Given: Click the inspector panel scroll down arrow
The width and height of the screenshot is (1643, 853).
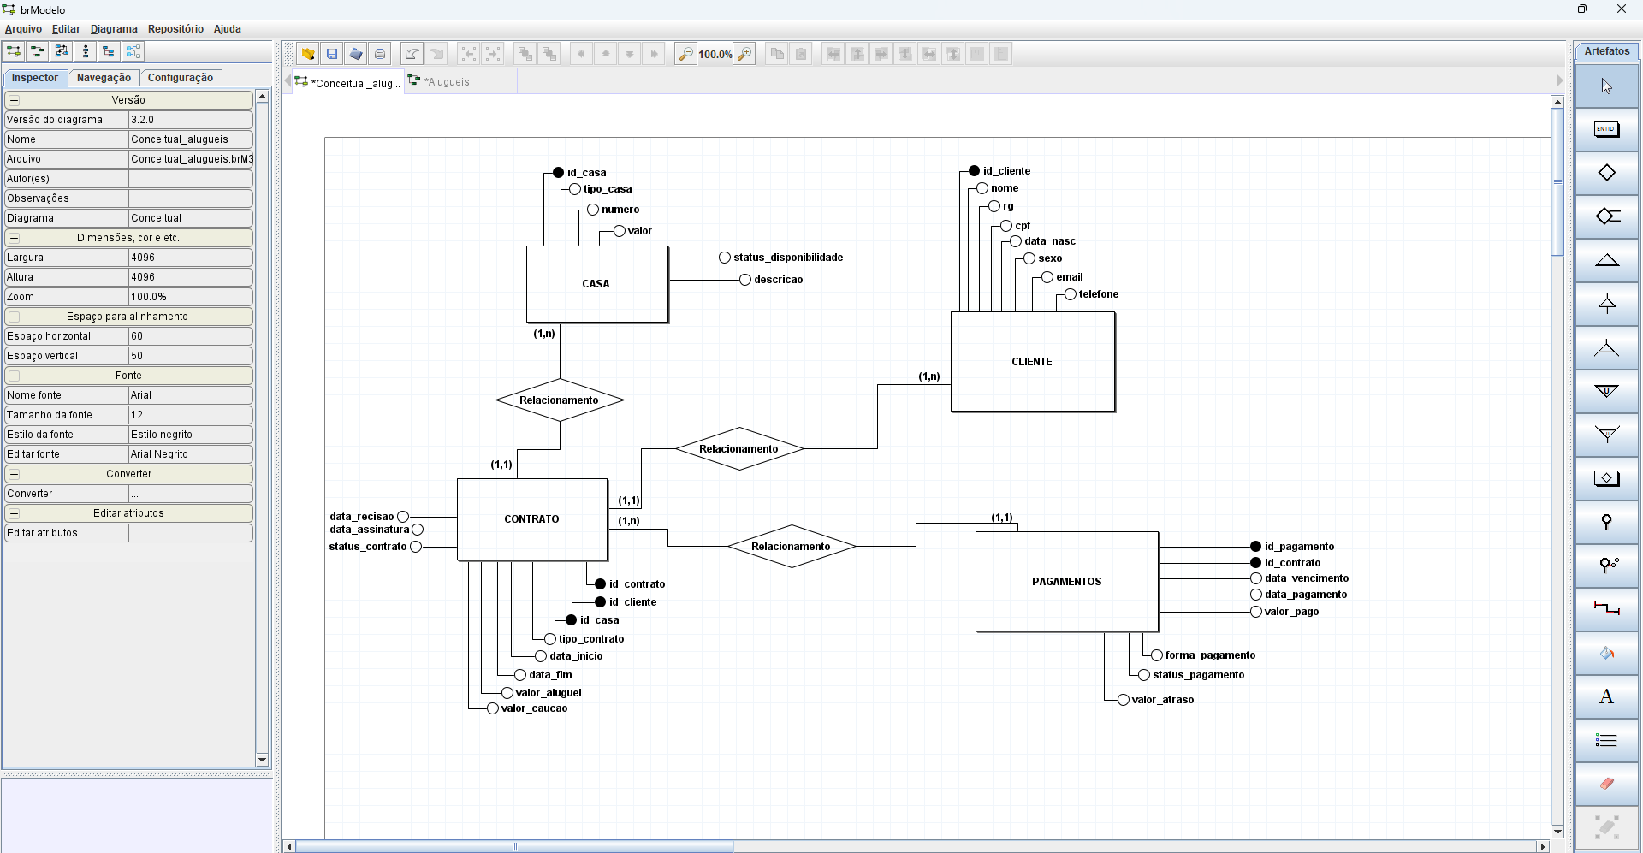Looking at the screenshot, I should click(x=262, y=760).
